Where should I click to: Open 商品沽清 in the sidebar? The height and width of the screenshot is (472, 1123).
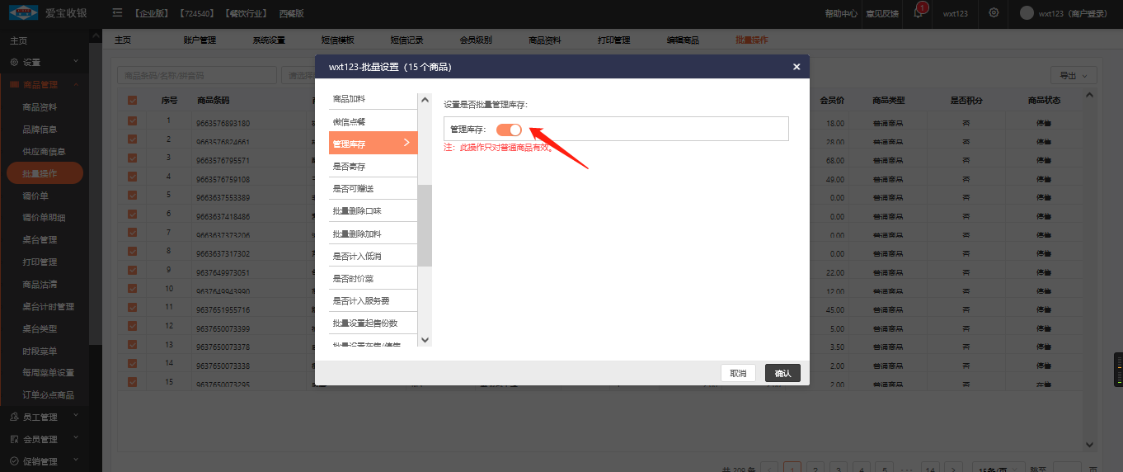pos(40,285)
